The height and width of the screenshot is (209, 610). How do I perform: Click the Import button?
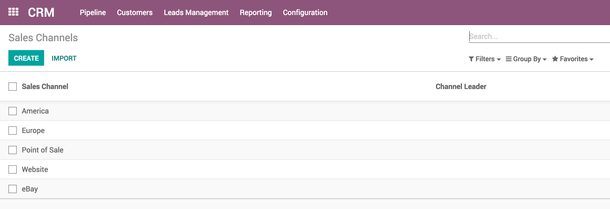click(x=64, y=58)
